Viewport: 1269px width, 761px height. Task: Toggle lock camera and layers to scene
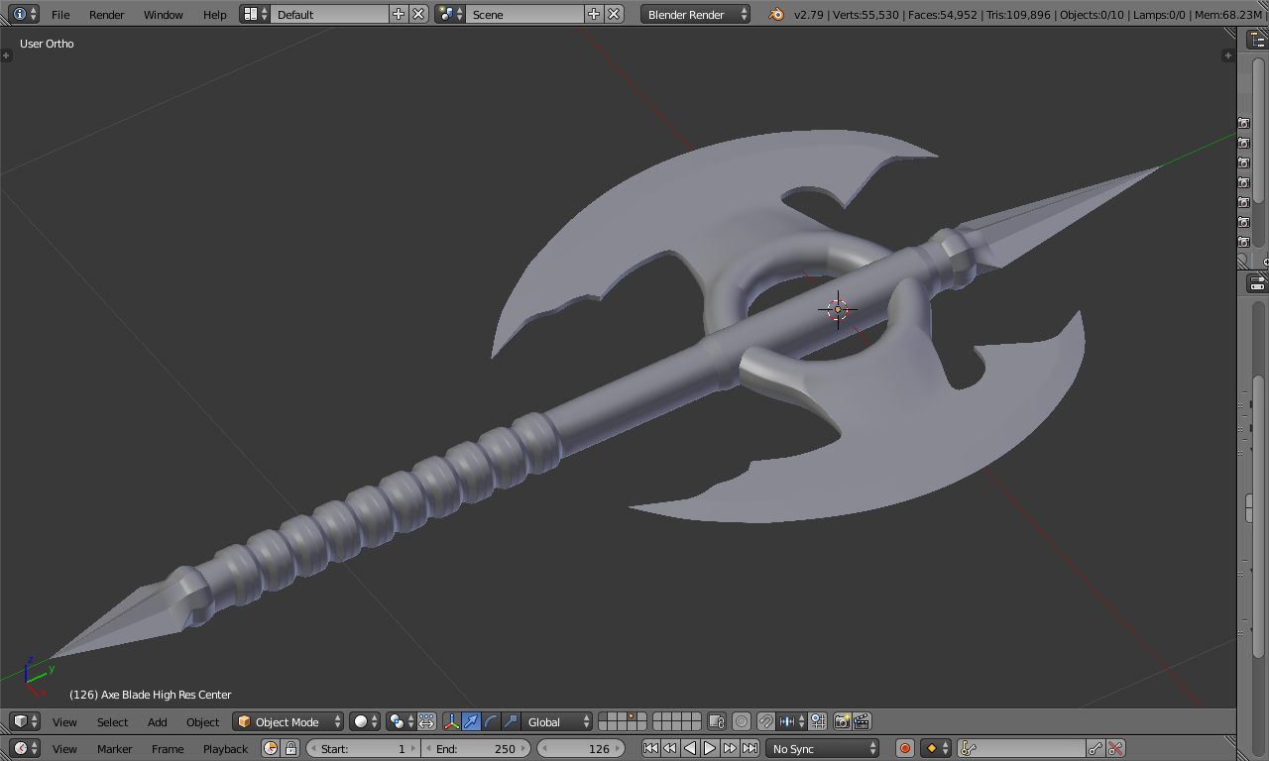(x=717, y=721)
